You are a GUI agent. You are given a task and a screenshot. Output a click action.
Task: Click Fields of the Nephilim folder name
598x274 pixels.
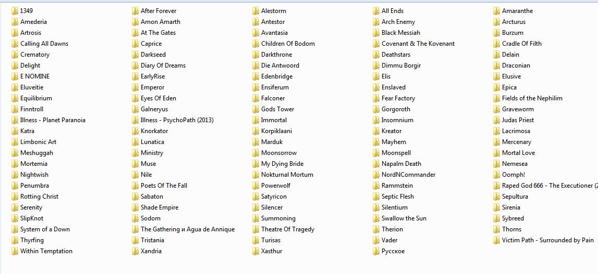click(x=532, y=98)
